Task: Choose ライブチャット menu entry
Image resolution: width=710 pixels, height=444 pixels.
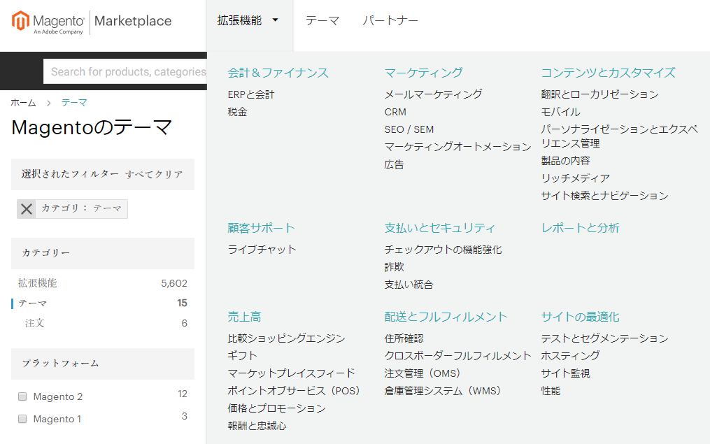Action: [x=262, y=250]
